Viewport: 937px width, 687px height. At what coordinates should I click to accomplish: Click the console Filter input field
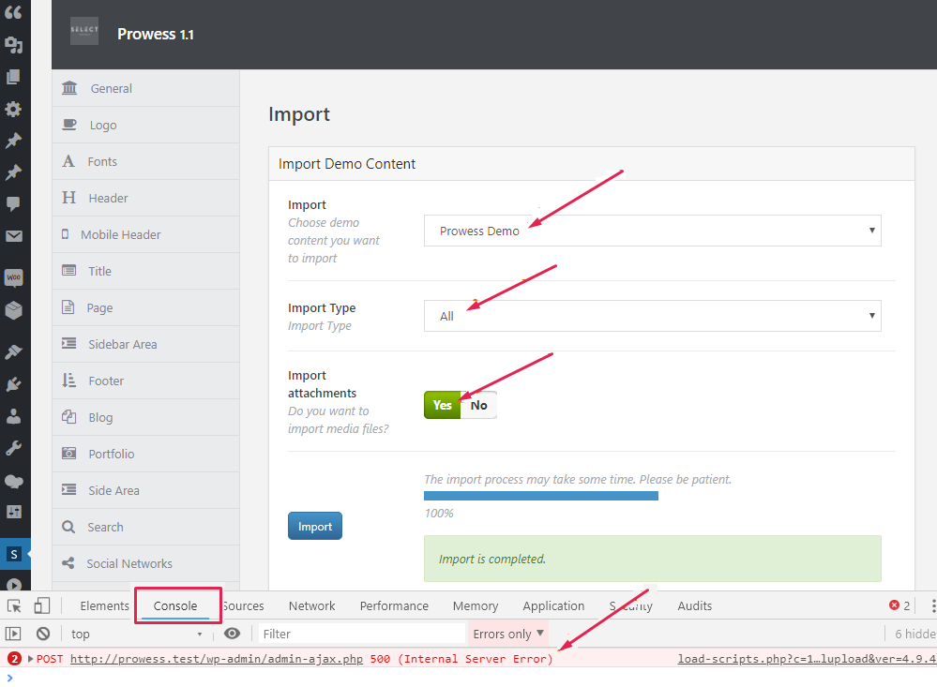tap(361, 634)
